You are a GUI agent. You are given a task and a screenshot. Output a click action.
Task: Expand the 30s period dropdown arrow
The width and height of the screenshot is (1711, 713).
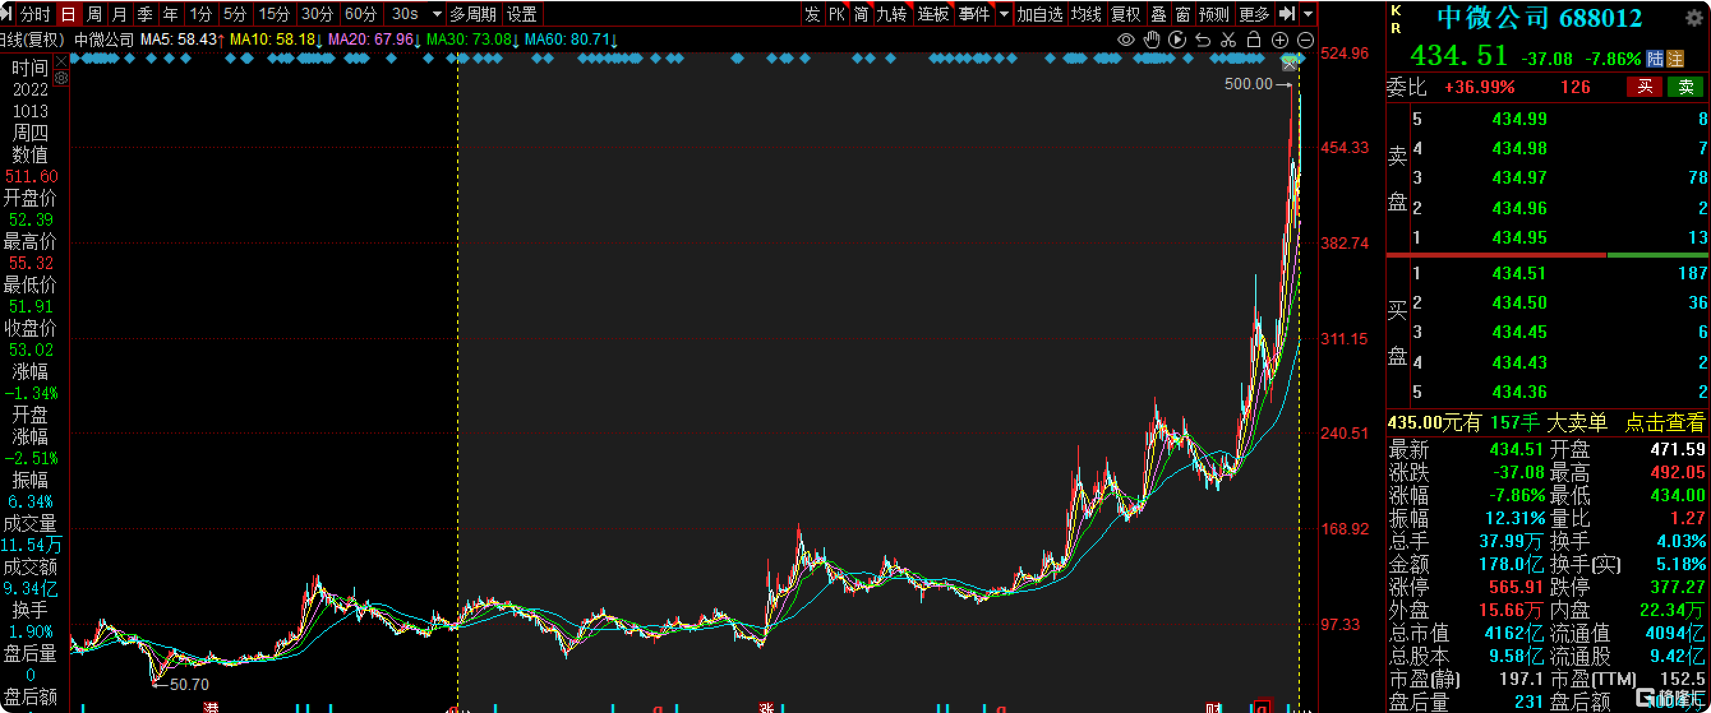pyautogui.click(x=437, y=14)
